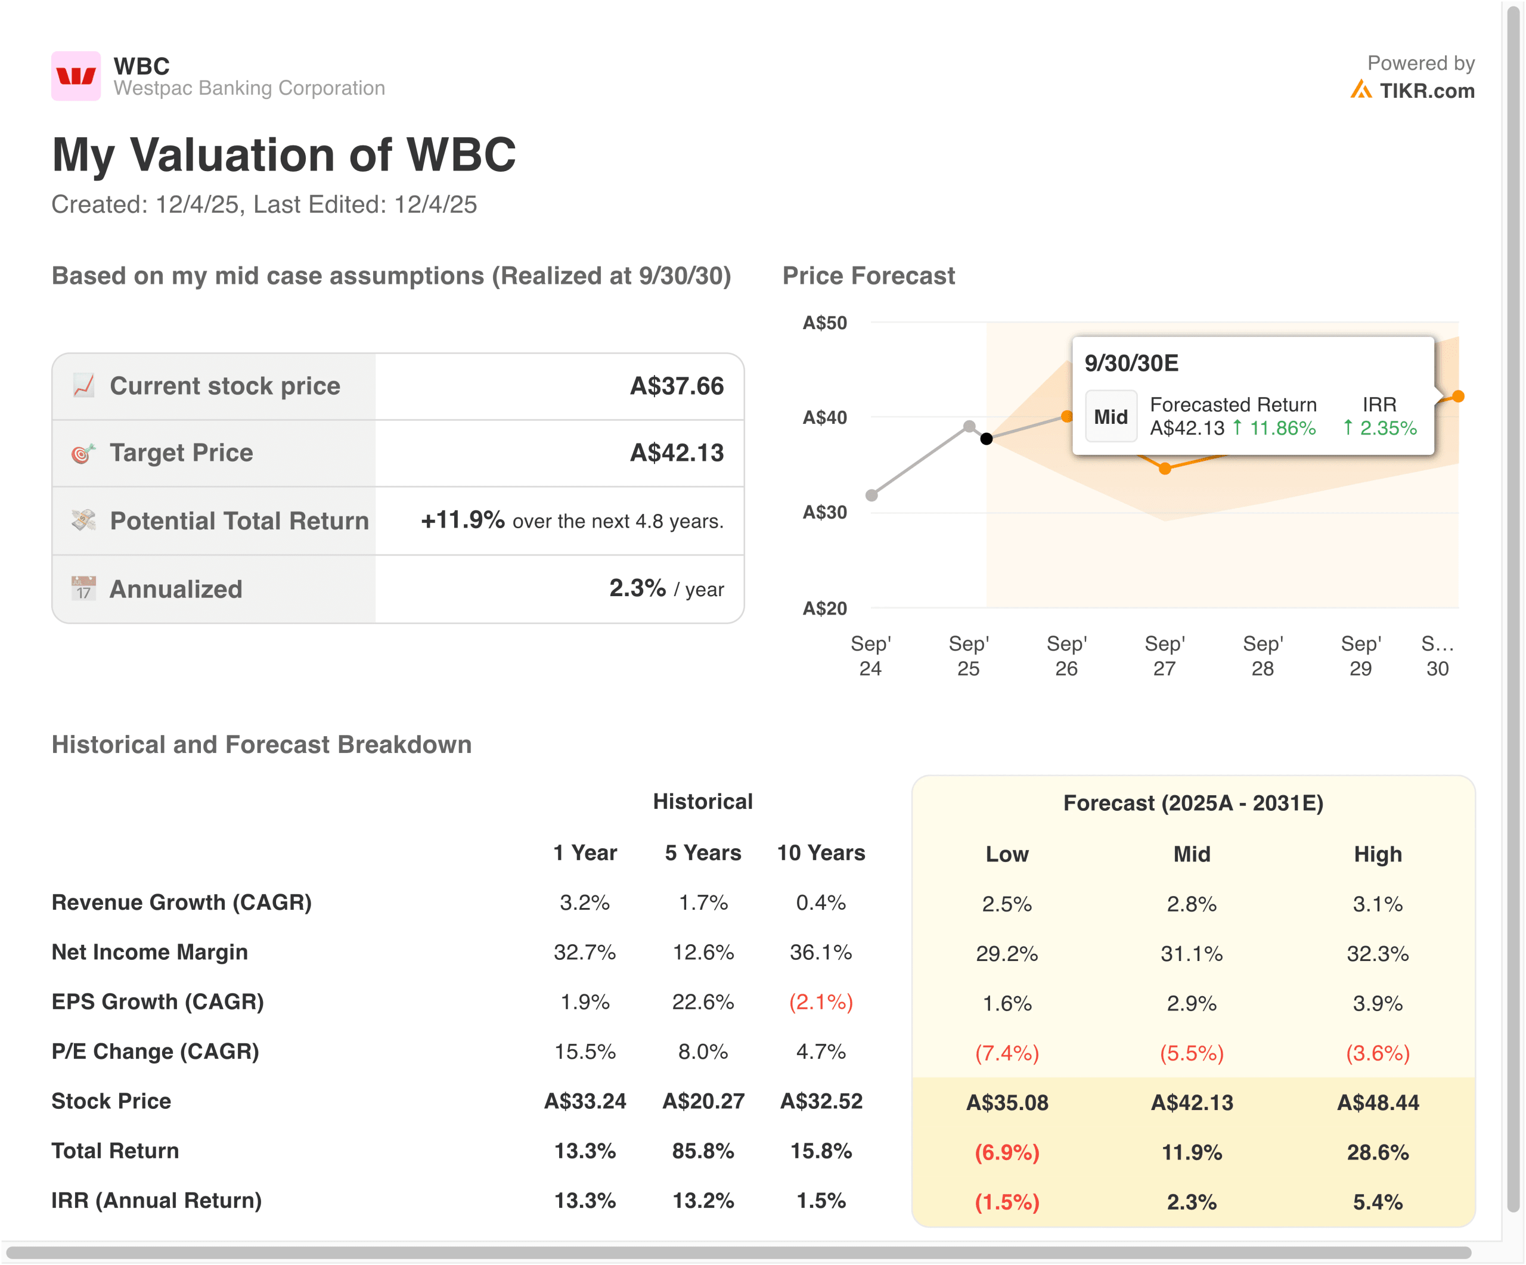Select the High forecast scenario column header
The height and width of the screenshot is (1265, 1526).
tap(1379, 854)
